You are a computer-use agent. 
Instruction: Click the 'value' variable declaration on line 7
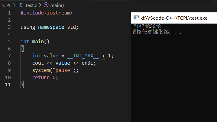point(51,56)
